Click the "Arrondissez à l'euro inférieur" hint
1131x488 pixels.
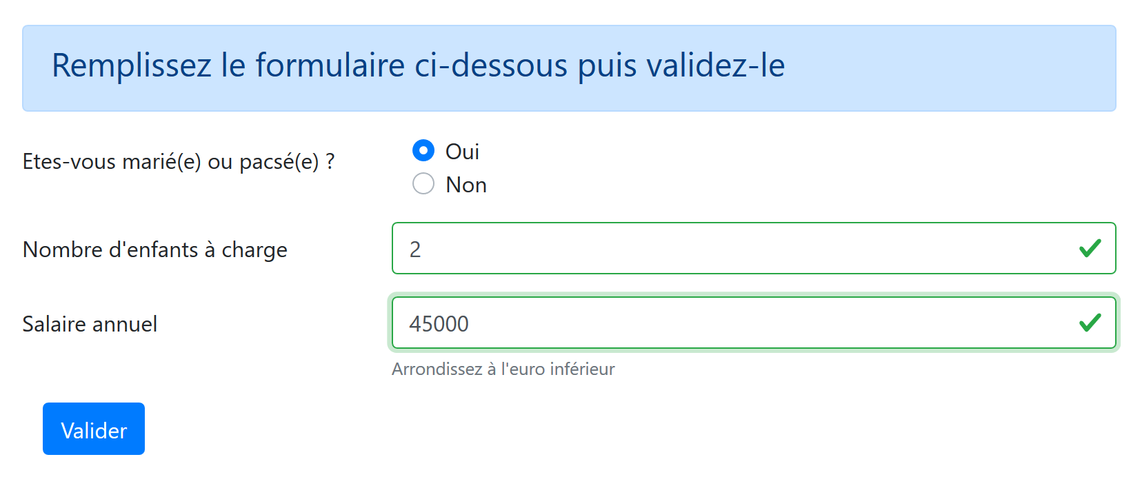click(503, 369)
